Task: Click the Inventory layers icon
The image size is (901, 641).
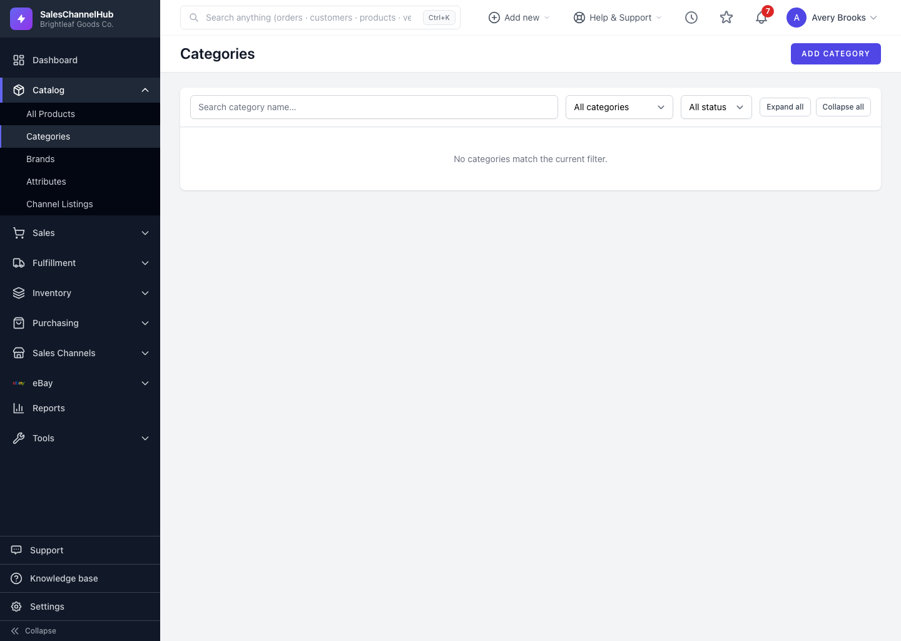Action: point(19,293)
